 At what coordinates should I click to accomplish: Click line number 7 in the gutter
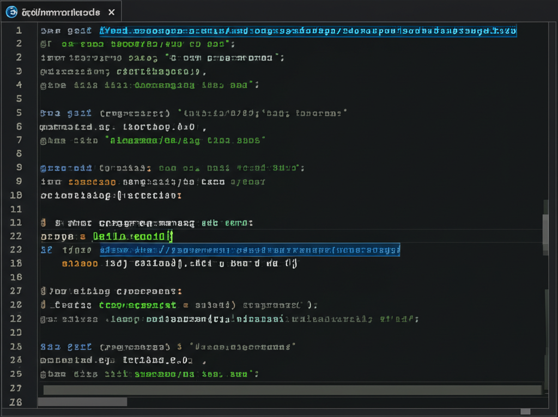point(19,140)
